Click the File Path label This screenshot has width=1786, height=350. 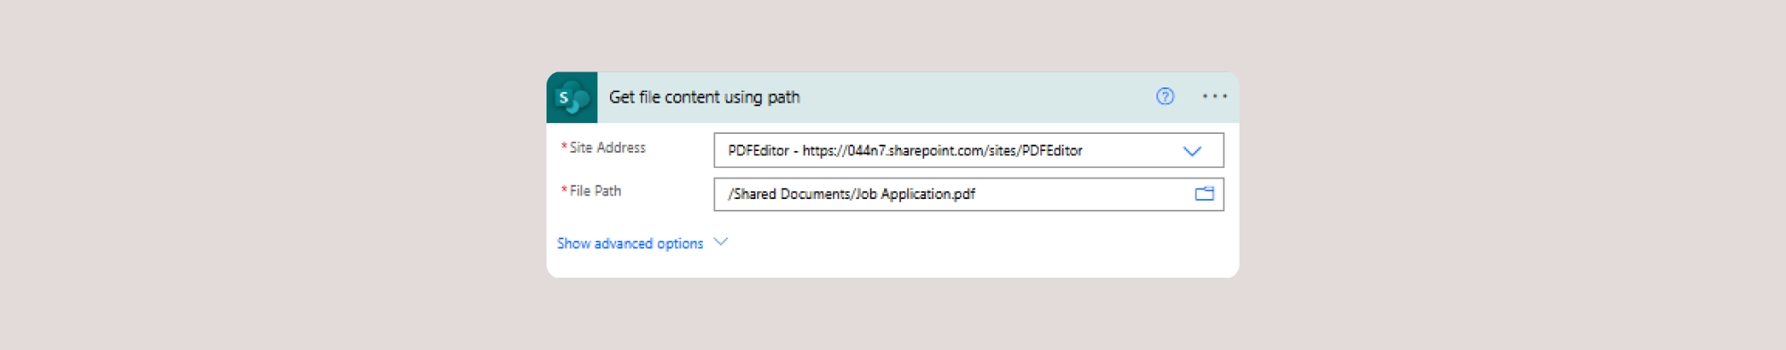click(595, 191)
